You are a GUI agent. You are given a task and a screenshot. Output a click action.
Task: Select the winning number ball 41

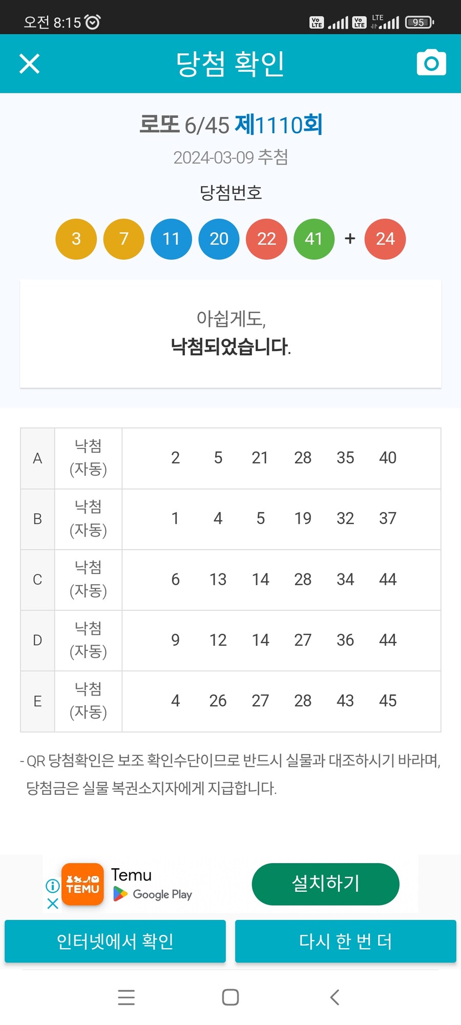(x=314, y=239)
